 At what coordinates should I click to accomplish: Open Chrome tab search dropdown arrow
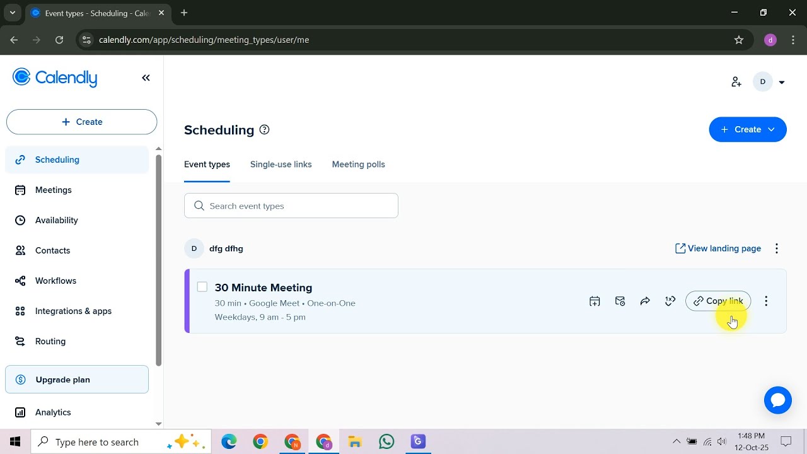click(x=12, y=13)
